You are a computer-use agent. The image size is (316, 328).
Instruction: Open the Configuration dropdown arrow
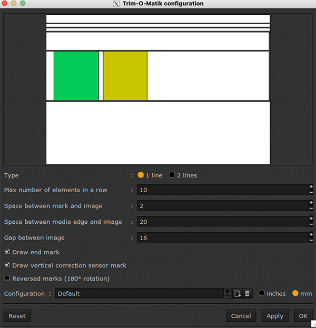point(228,293)
